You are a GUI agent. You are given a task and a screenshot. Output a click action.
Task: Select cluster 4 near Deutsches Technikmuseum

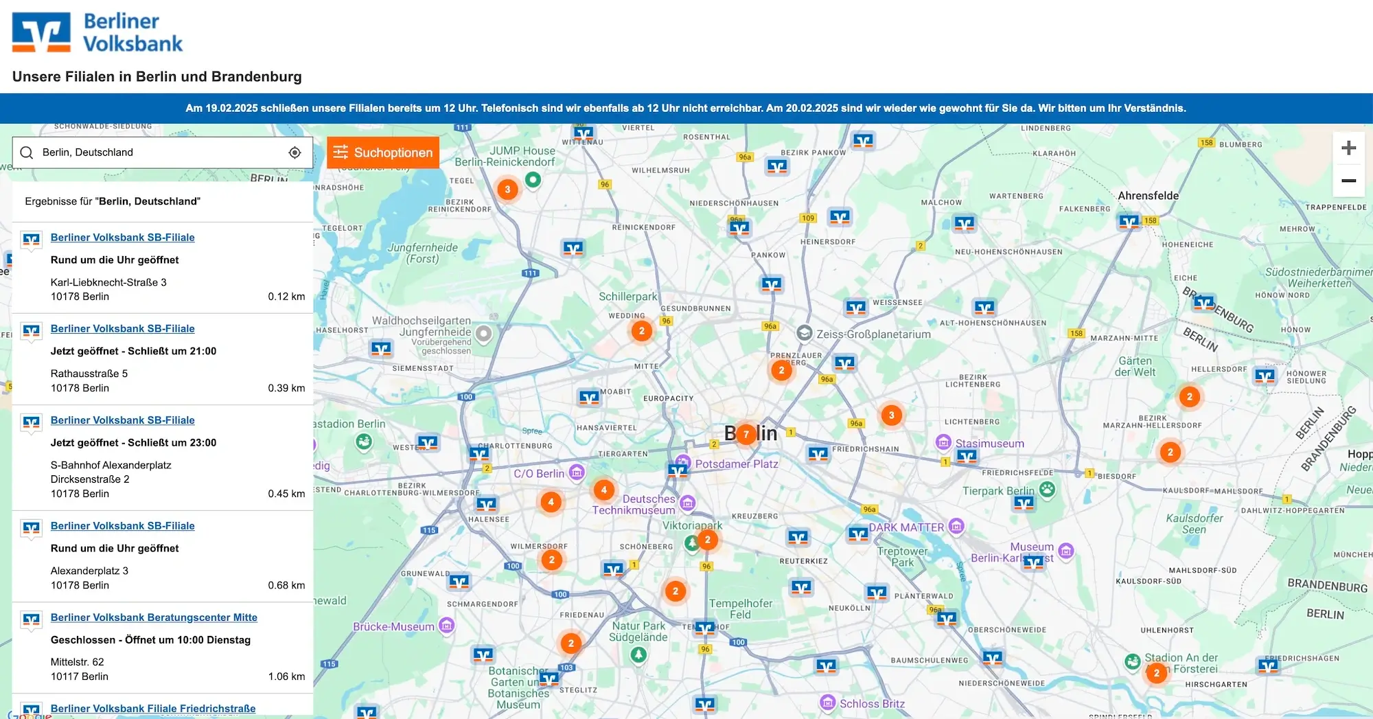click(604, 490)
